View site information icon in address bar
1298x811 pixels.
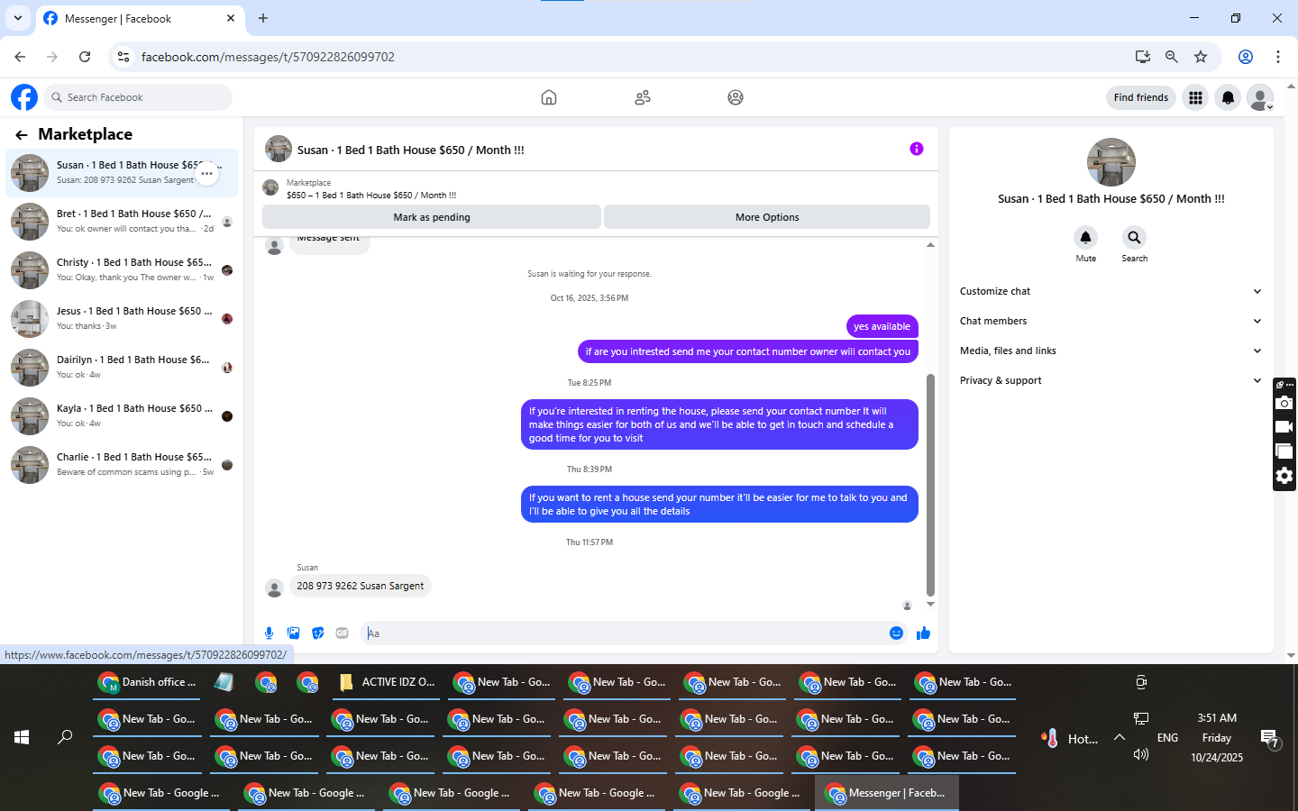(x=123, y=57)
